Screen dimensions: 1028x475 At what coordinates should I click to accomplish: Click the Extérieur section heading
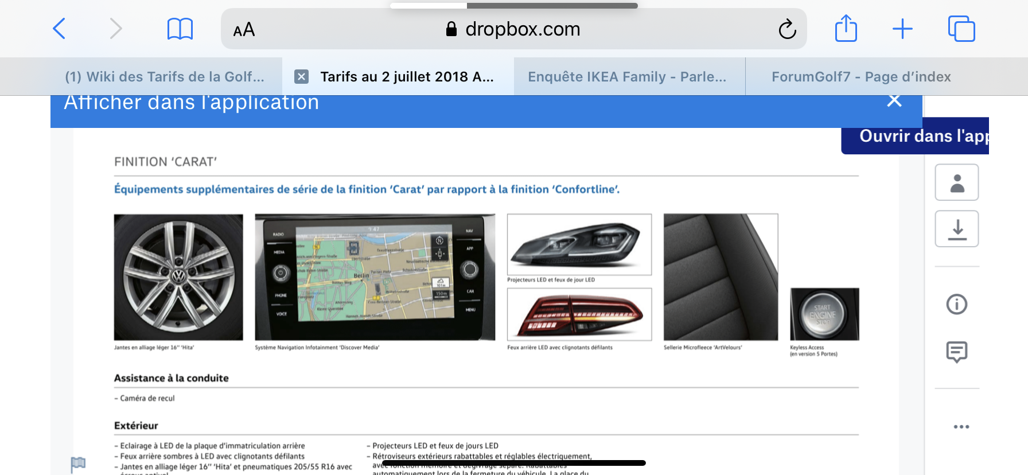[x=136, y=426]
